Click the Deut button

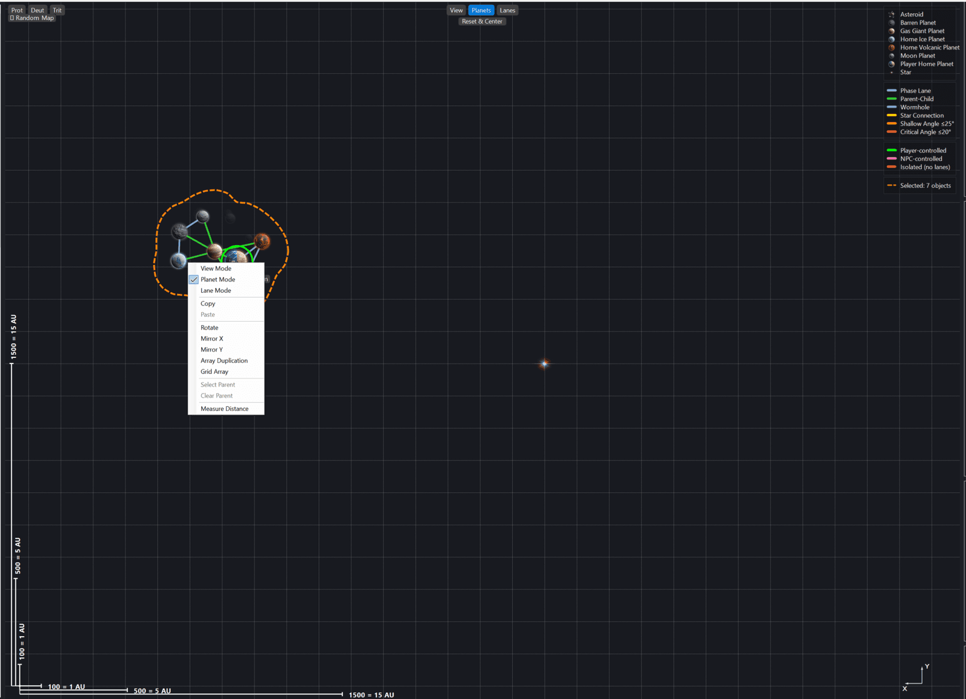point(37,10)
